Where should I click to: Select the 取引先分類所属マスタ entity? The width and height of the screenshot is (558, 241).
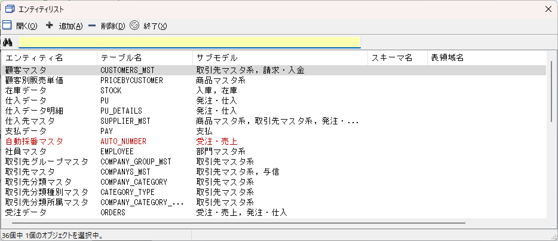pos(47,203)
